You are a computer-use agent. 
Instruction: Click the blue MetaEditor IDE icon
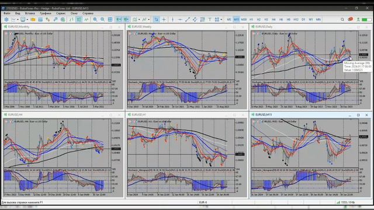tap(6, 19)
